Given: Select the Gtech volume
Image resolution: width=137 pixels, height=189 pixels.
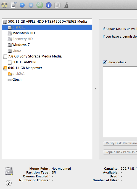Looking at the screenshot, I should [47, 79].
